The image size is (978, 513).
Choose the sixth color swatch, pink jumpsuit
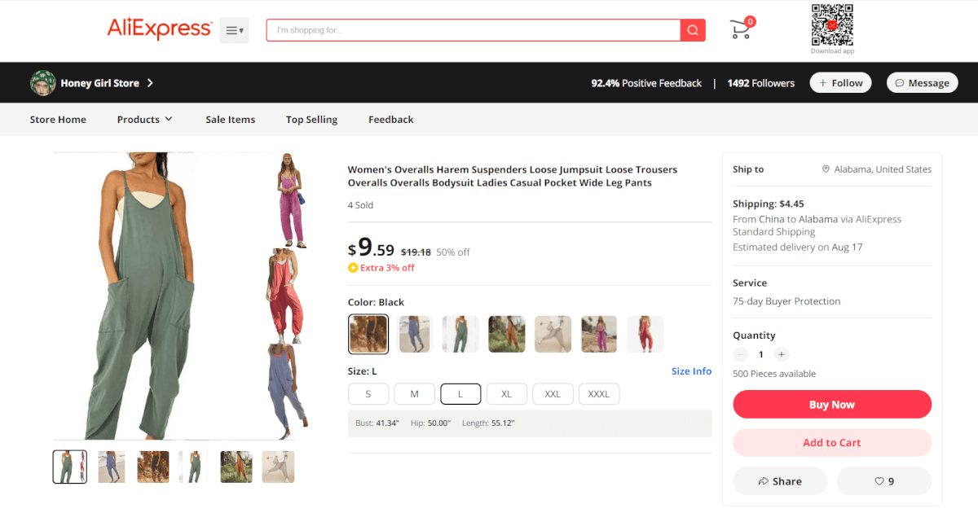tap(599, 334)
